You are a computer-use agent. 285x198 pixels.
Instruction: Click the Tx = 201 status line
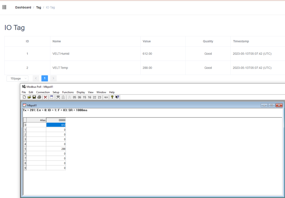55,110
